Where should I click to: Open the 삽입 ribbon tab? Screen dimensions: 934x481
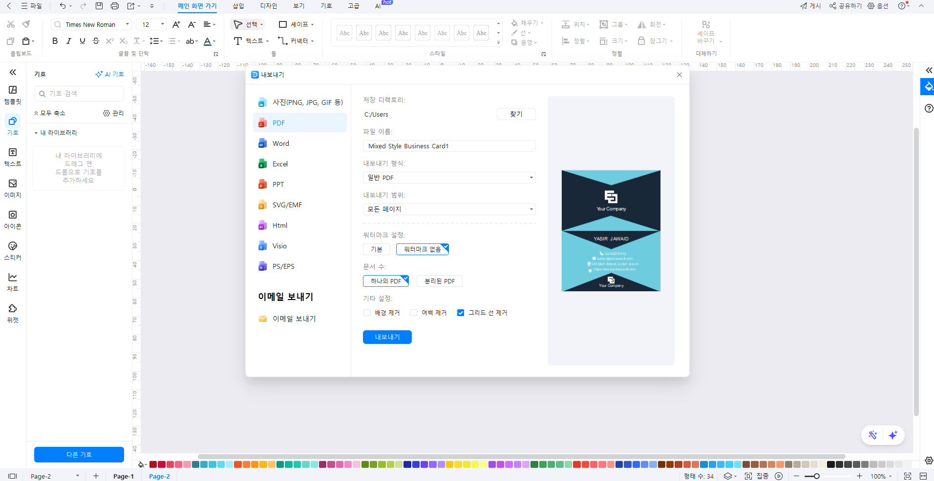(238, 6)
